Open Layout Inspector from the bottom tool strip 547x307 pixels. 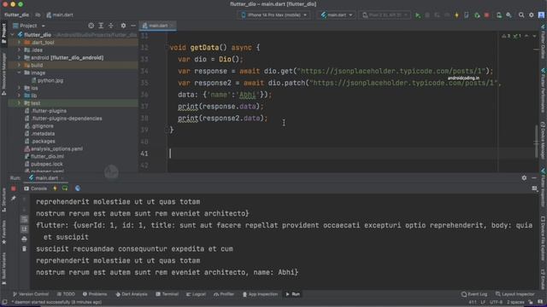coord(515,294)
